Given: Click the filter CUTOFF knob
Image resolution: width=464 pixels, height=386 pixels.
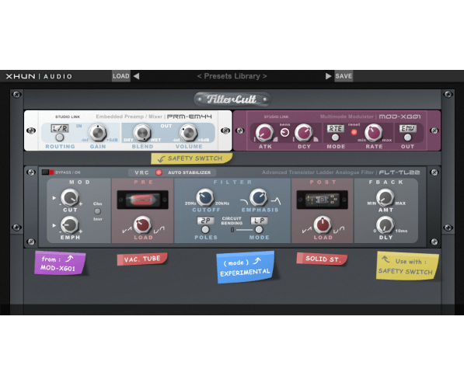Looking at the screenshot, I should point(205,197).
